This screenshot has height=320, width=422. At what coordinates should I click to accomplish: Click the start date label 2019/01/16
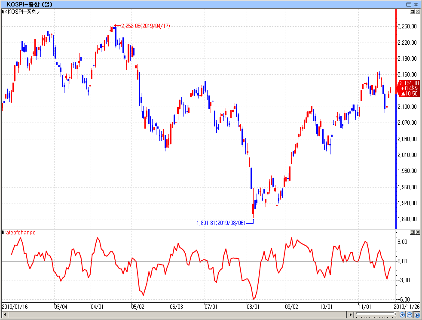click(15, 307)
